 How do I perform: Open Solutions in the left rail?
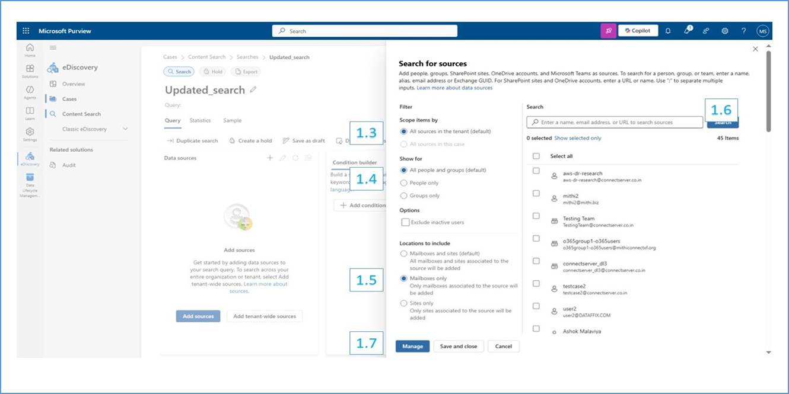[x=30, y=71]
